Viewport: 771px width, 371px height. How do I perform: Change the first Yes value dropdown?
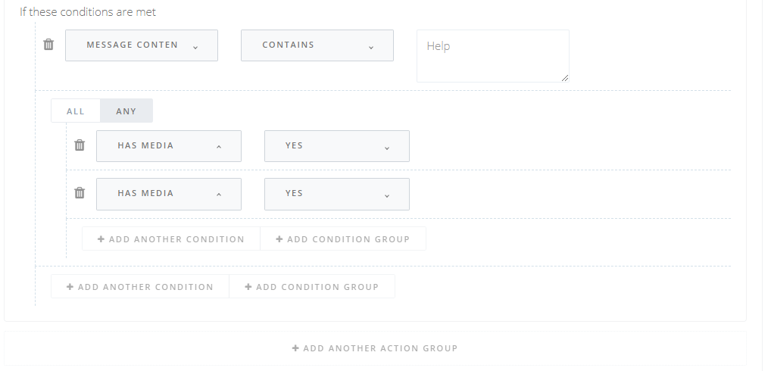point(337,146)
